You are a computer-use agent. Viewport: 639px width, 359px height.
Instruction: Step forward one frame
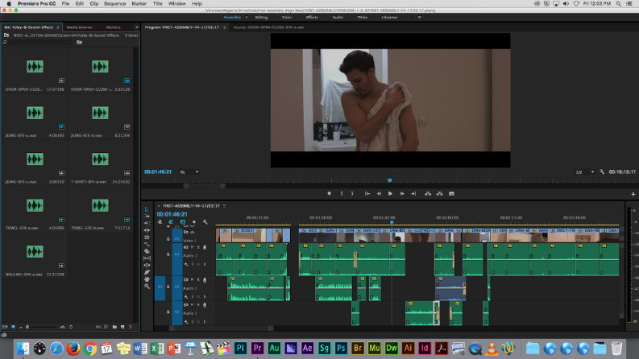(402, 194)
